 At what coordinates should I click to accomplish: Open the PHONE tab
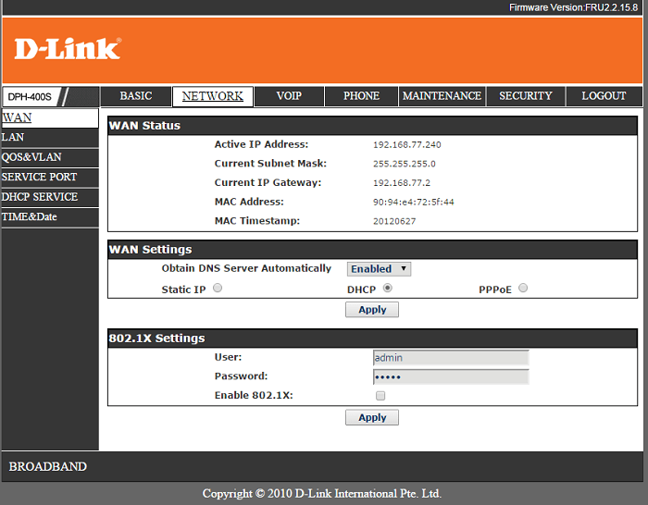point(361,96)
